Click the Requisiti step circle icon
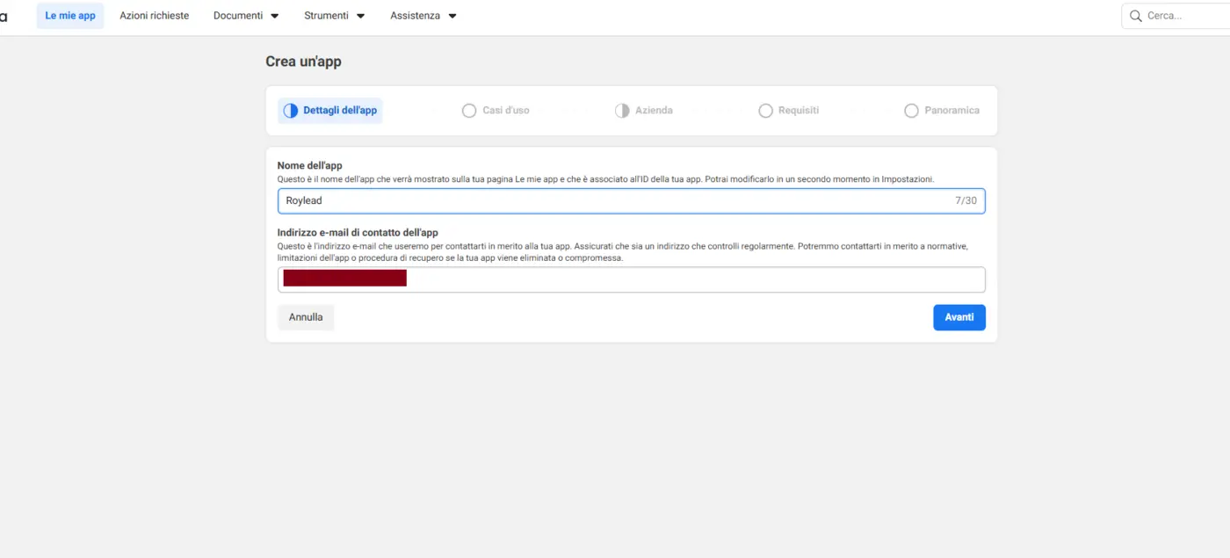Screen dimensions: 1230x558 pyautogui.click(x=765, y=111)
